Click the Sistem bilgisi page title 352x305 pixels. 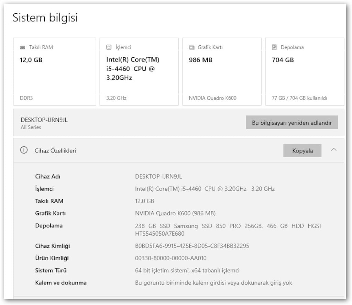click(45, 18)
